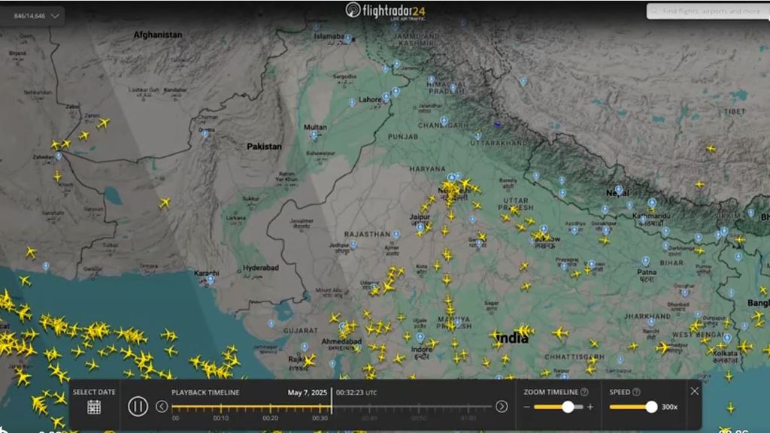The height and width of the screenshot is (433, 770).
Task: Click the large aircraft over Chhattisgarh
Action: pos(559,333)
